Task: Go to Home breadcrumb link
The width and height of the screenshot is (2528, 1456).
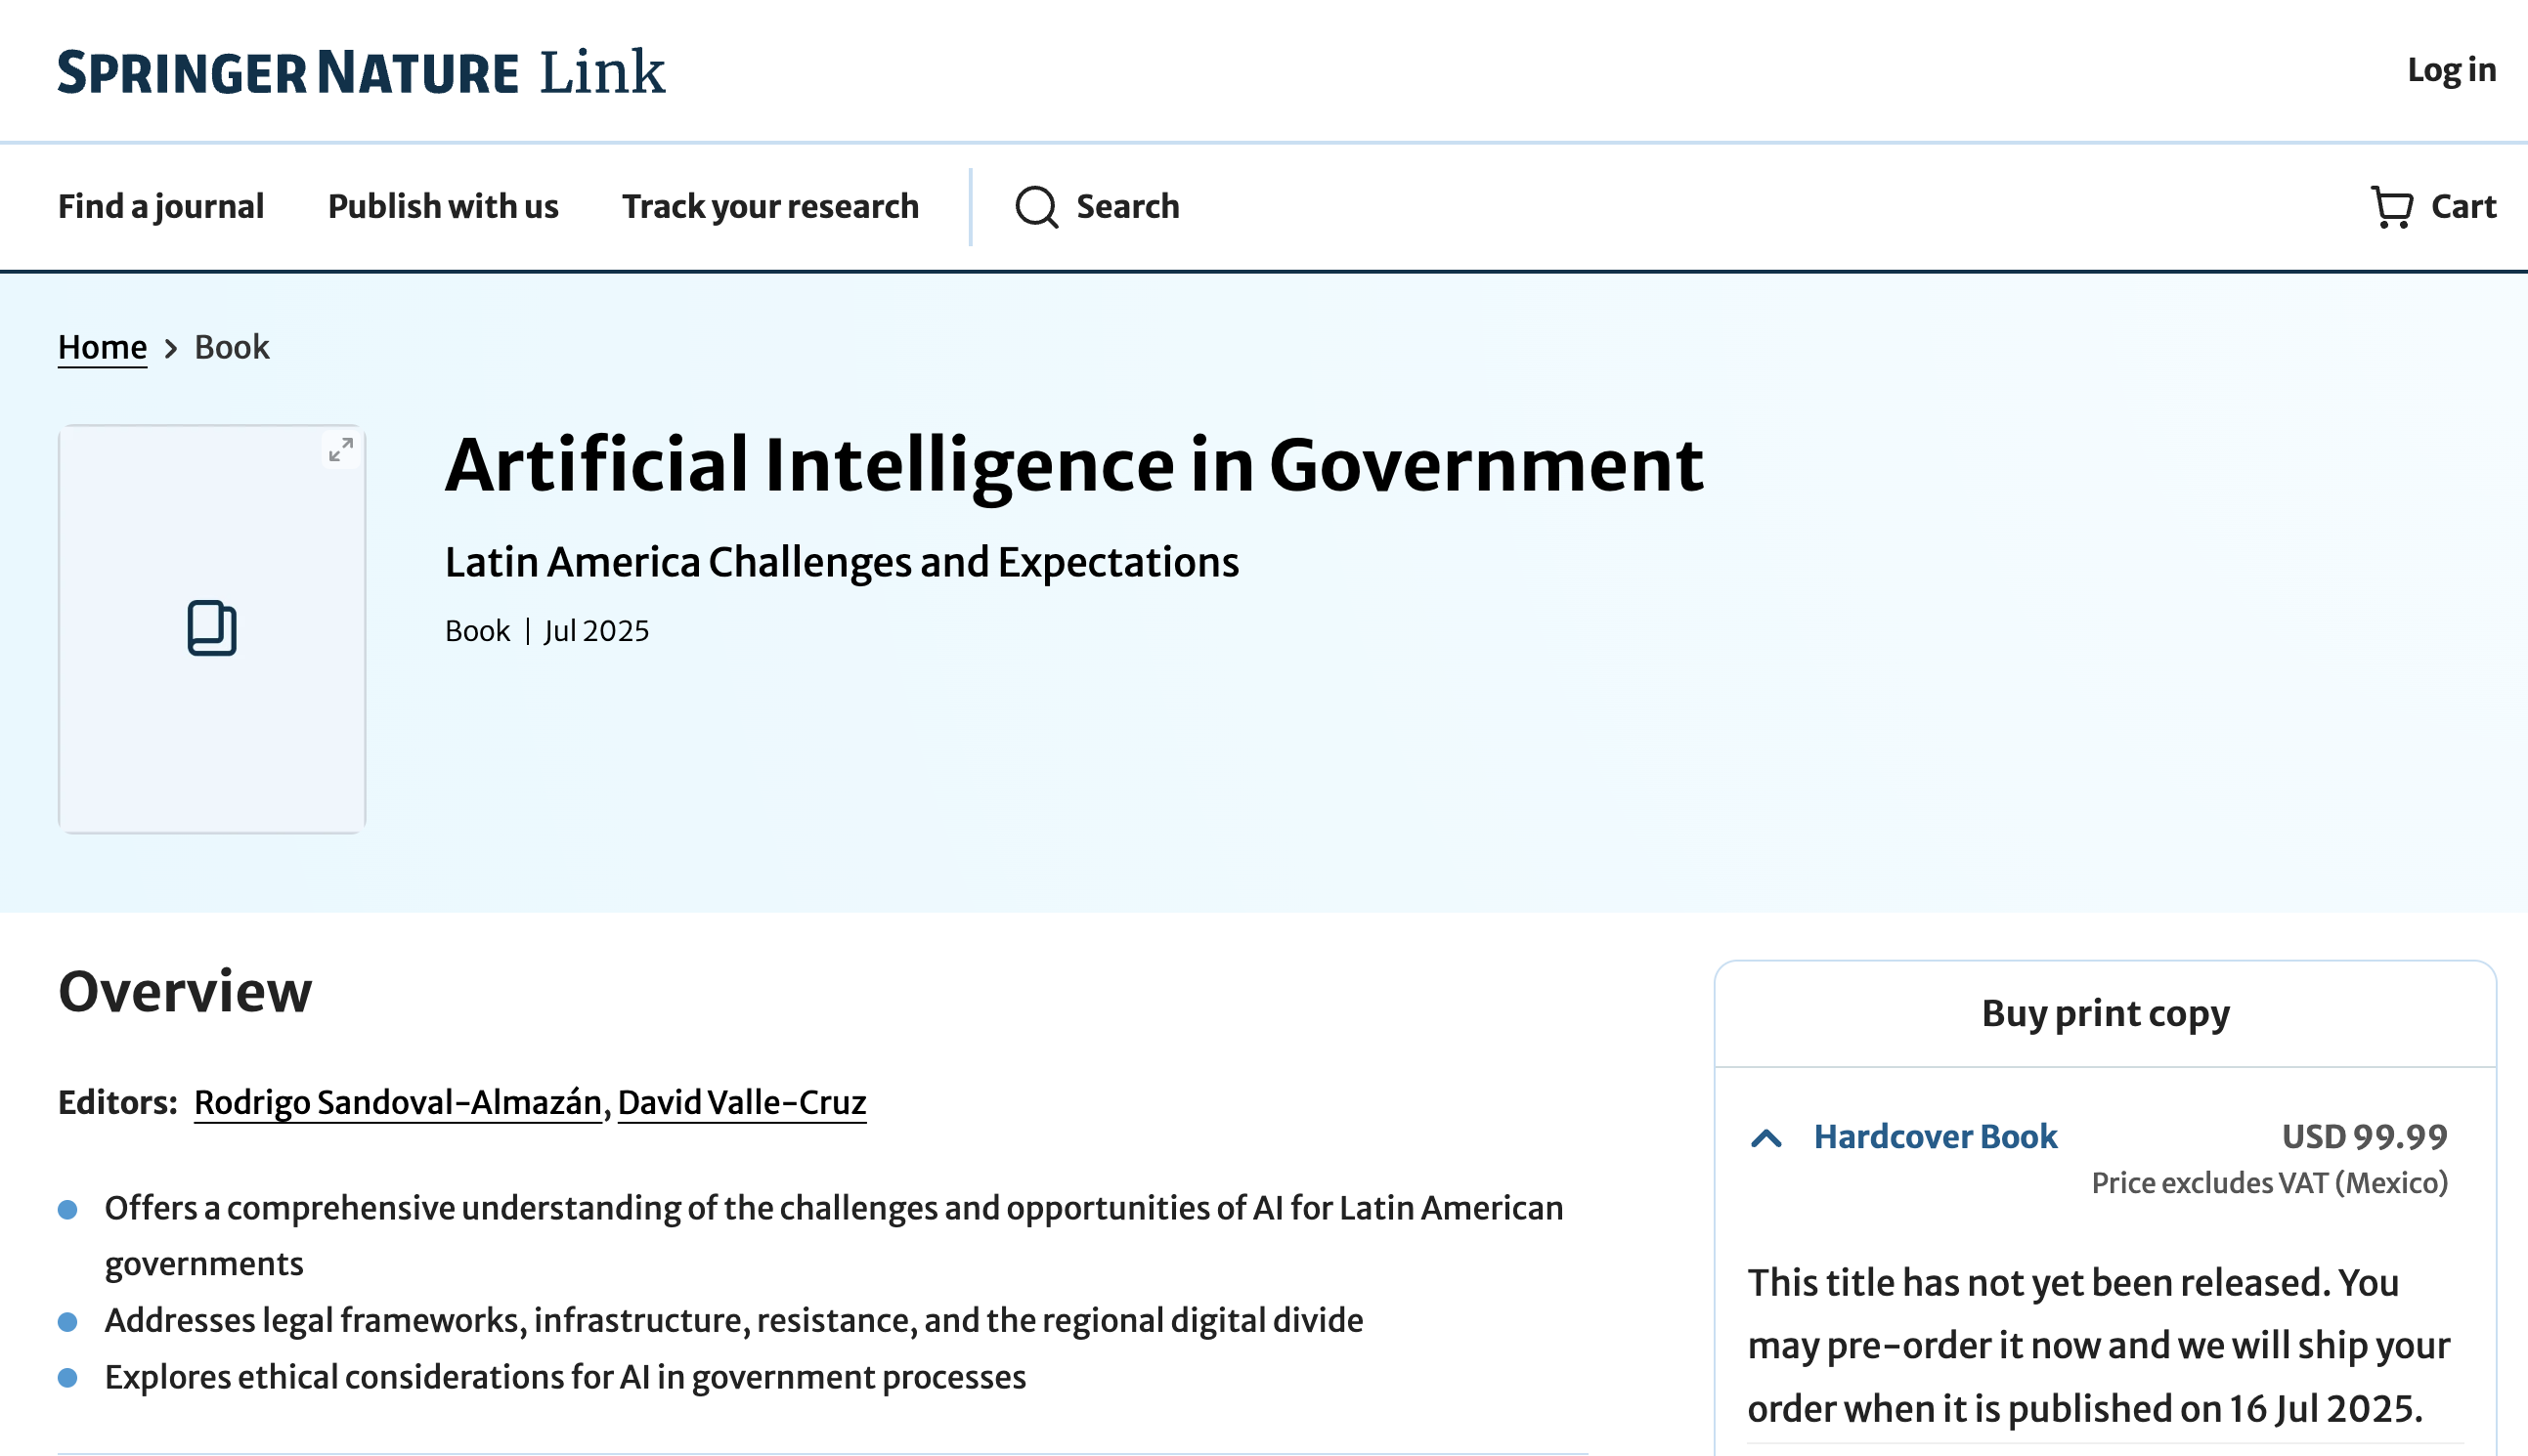Action: click(x=102, y=347)
